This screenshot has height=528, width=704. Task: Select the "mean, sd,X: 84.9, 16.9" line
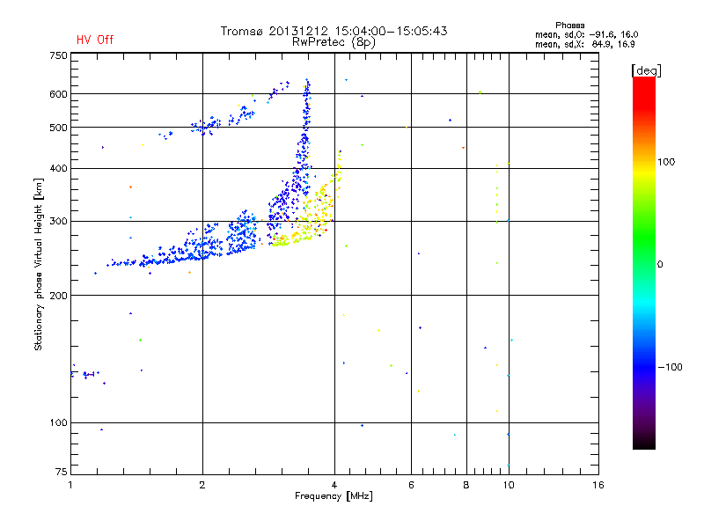click(584, 44)
